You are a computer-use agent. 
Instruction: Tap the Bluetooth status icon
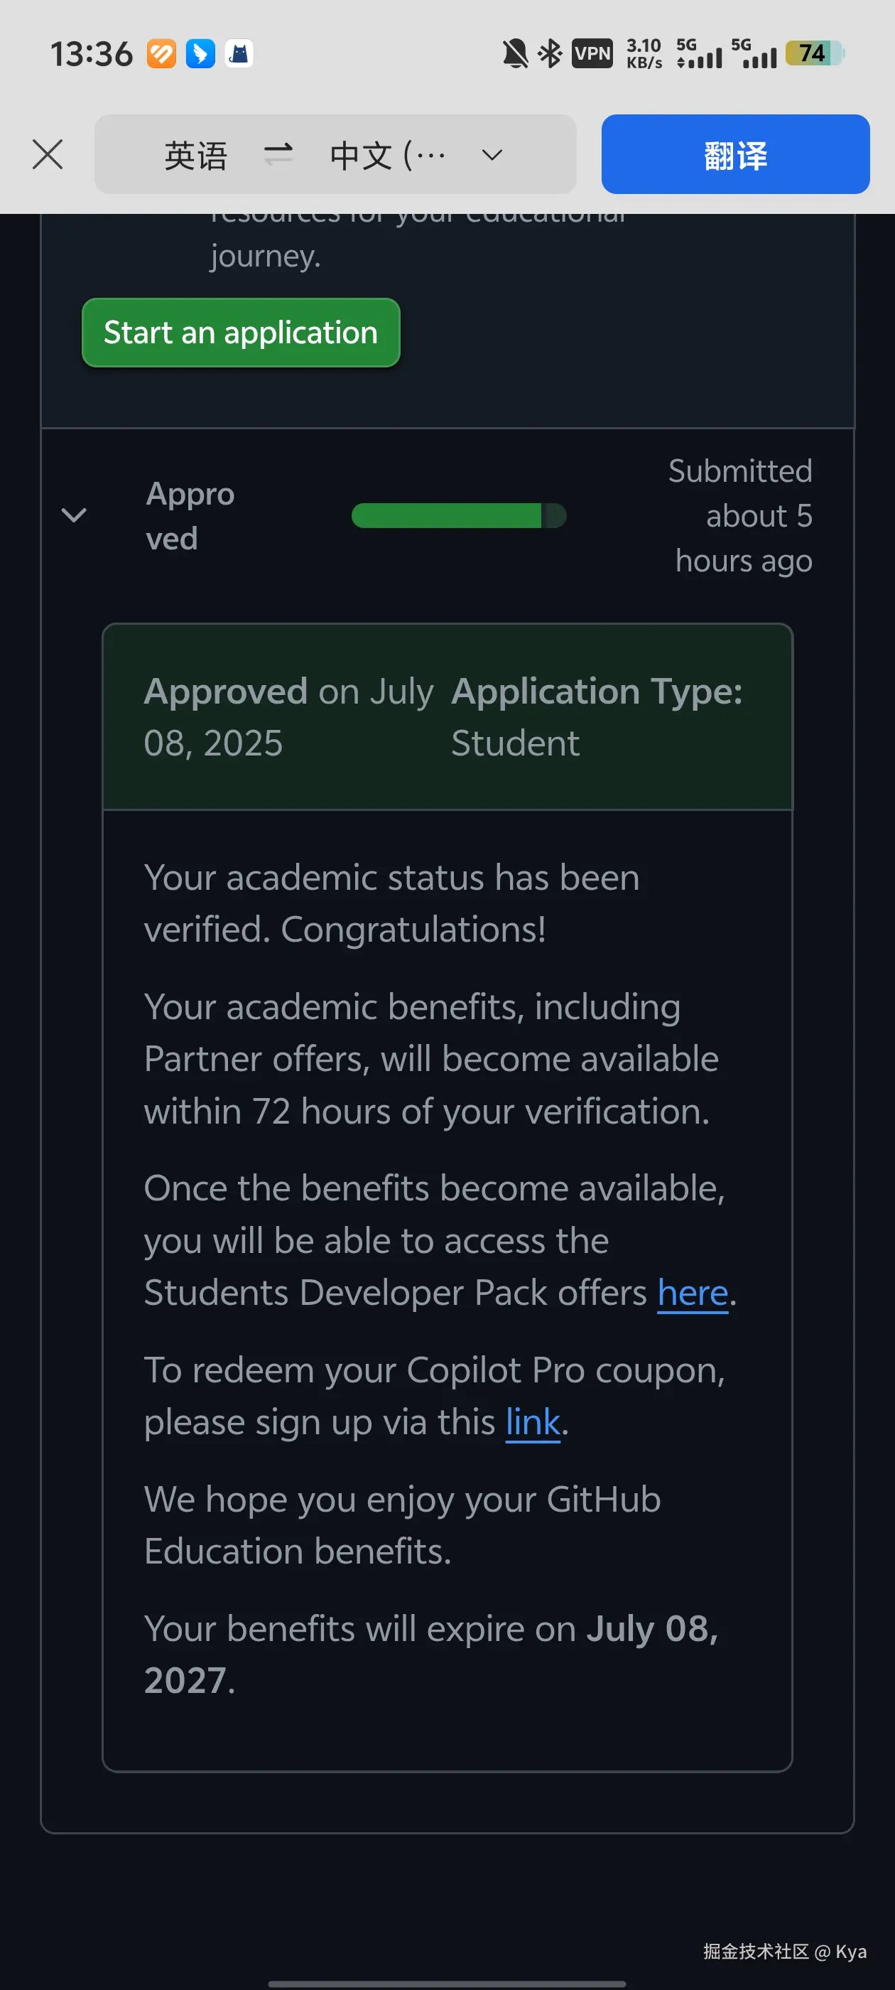tap(550, 54)
